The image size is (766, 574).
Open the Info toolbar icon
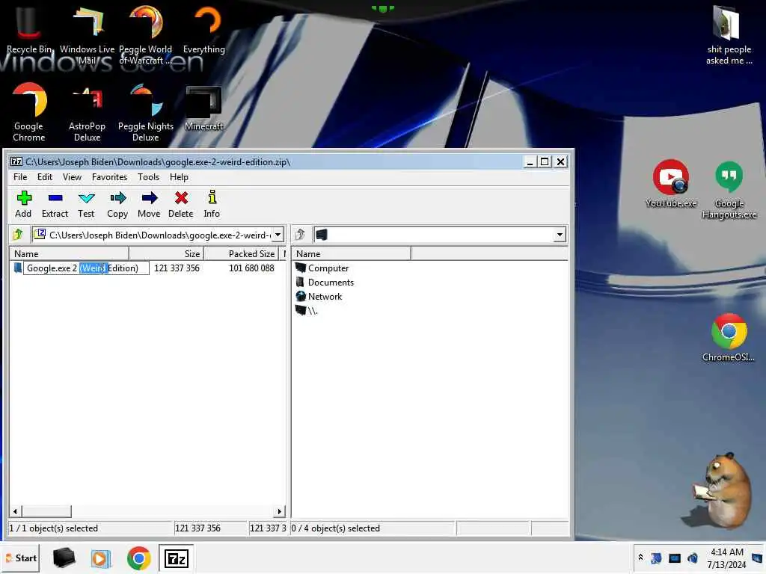[x=212, y=204]
